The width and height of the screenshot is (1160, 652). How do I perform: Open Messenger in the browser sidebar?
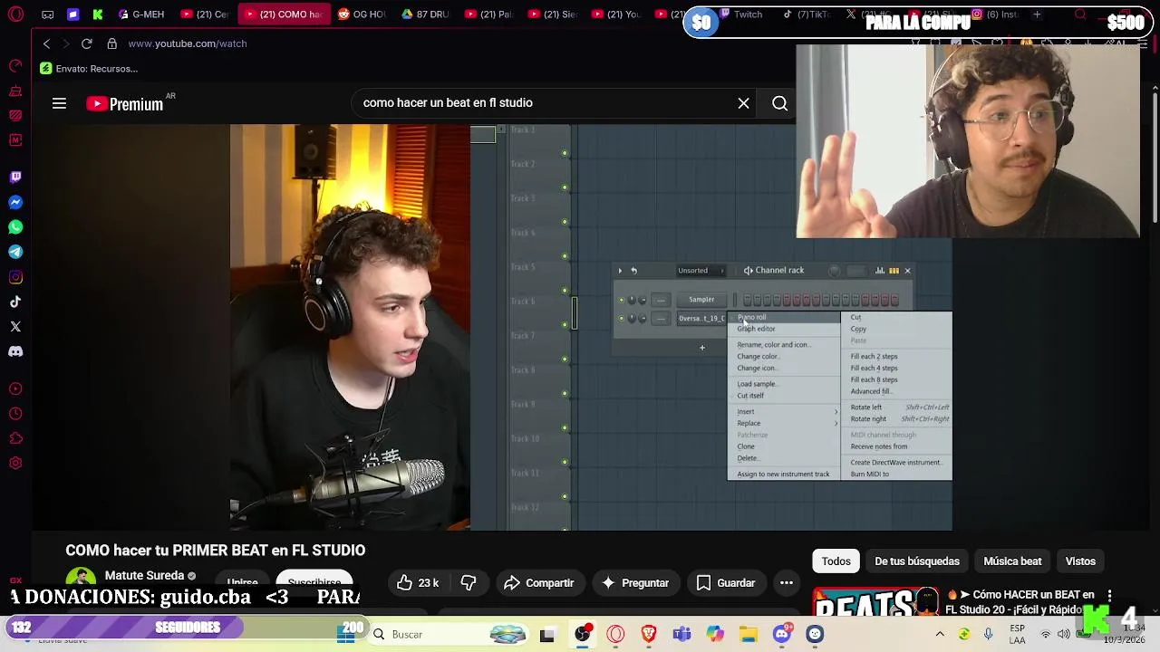coord(15,202)
